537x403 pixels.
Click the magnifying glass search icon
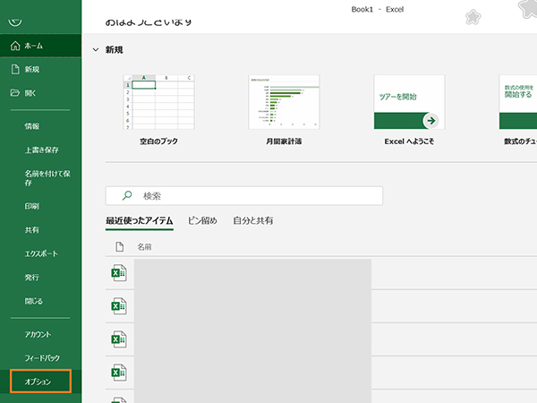click(127, 195)
